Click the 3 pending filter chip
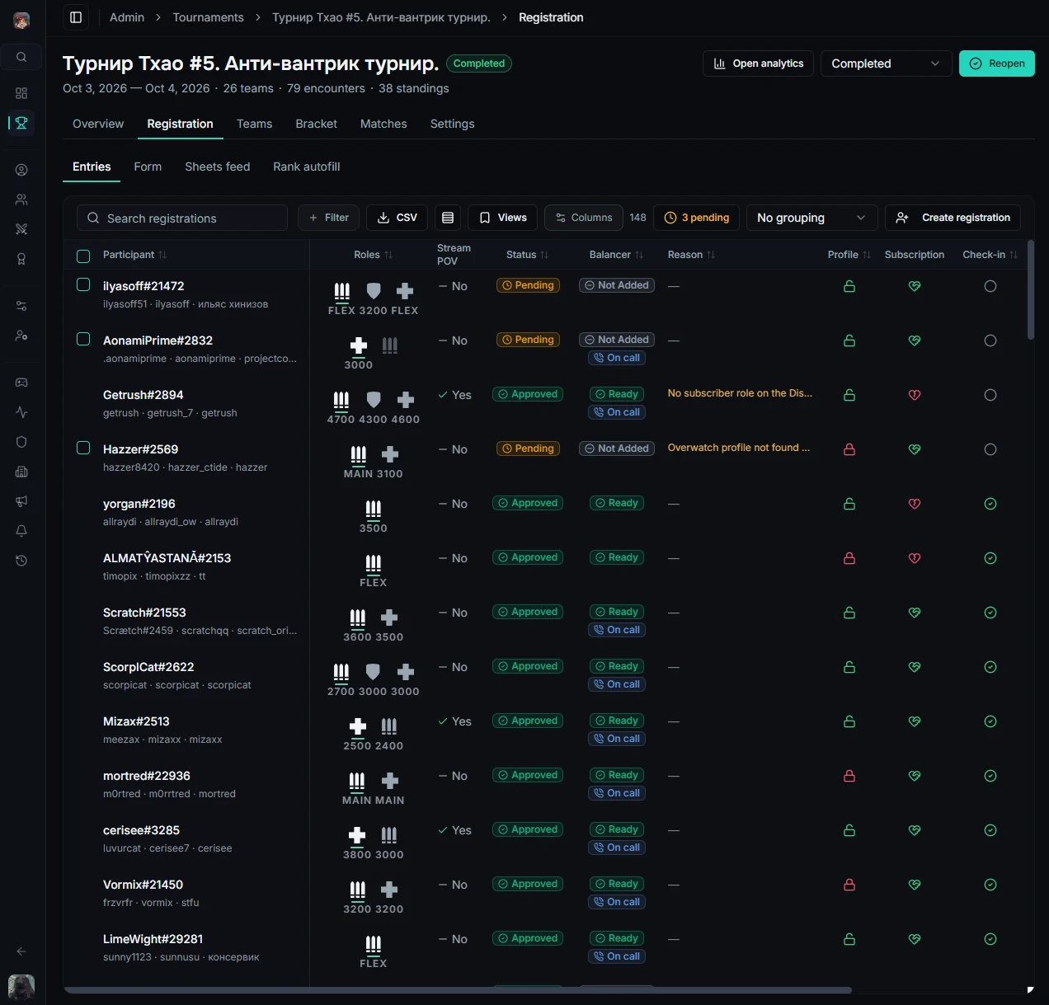 [x=697, y=218]
